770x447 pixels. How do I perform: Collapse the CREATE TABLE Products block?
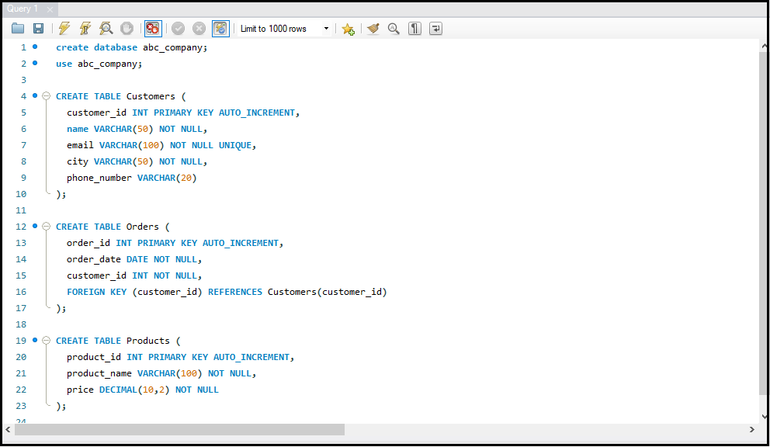[46, 341]
